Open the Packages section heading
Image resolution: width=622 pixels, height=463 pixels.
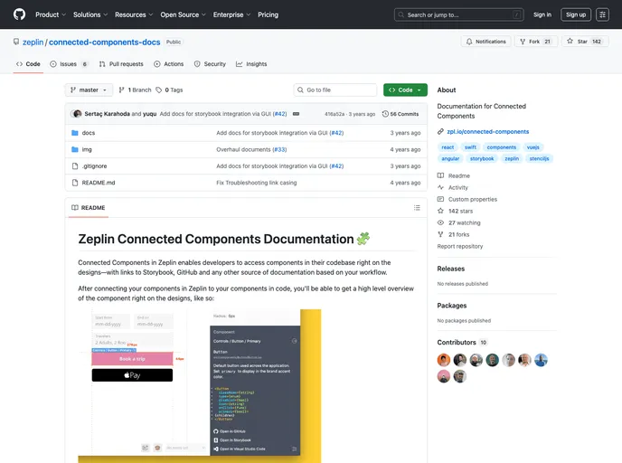(x=452, y=306)
